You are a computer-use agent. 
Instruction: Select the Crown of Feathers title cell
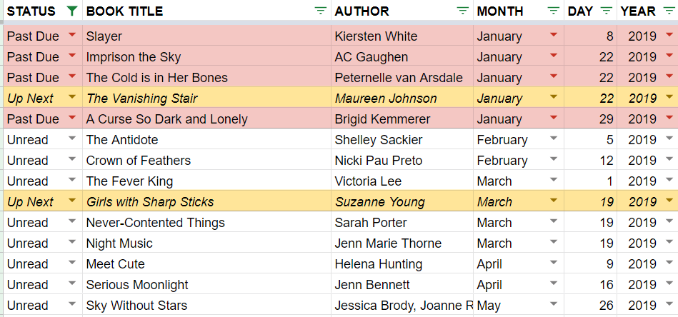pos(207,160)
